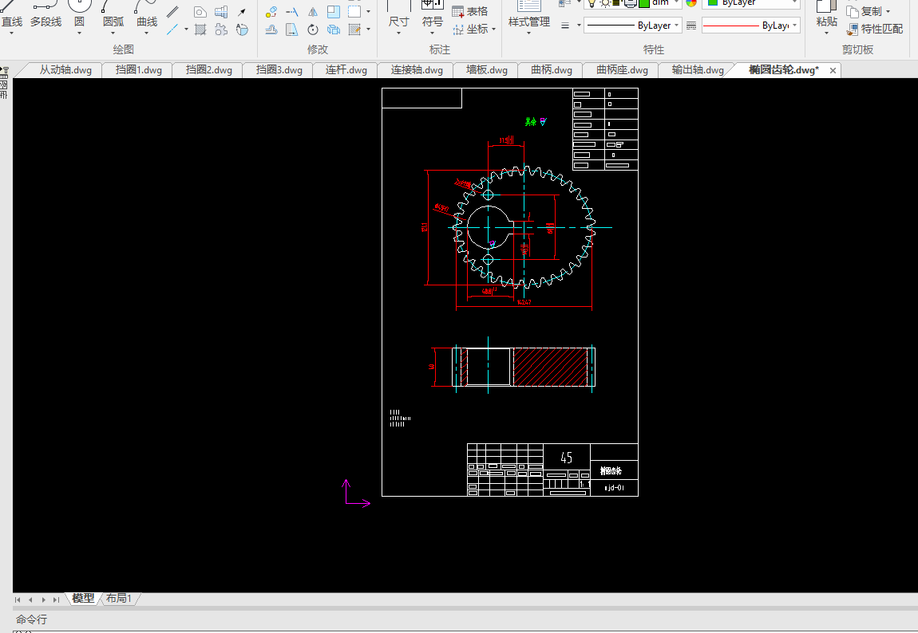Jump to the last layout tab arrow
Screen dimensions: 918x633
pyautogui.click(x=56, y=600)
